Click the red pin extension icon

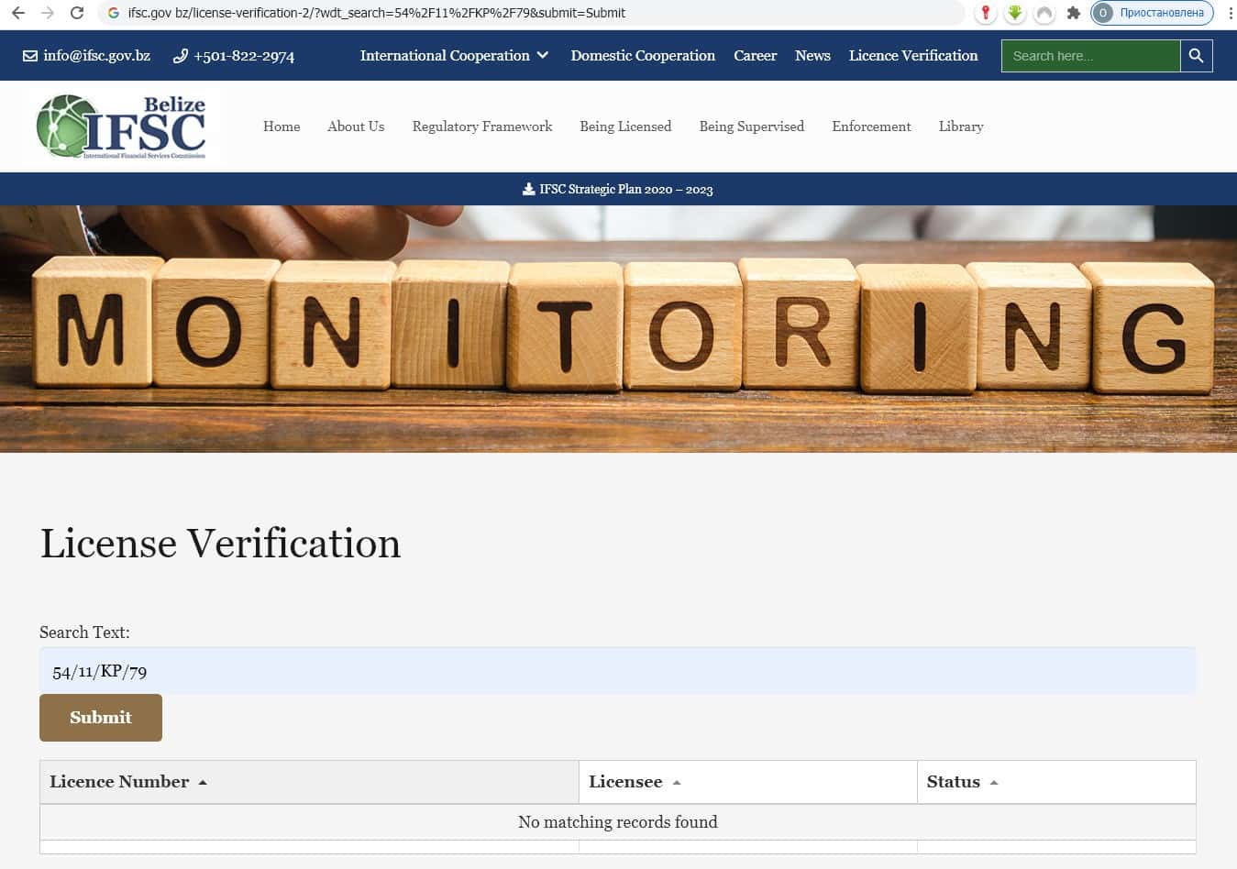(985, 13)
